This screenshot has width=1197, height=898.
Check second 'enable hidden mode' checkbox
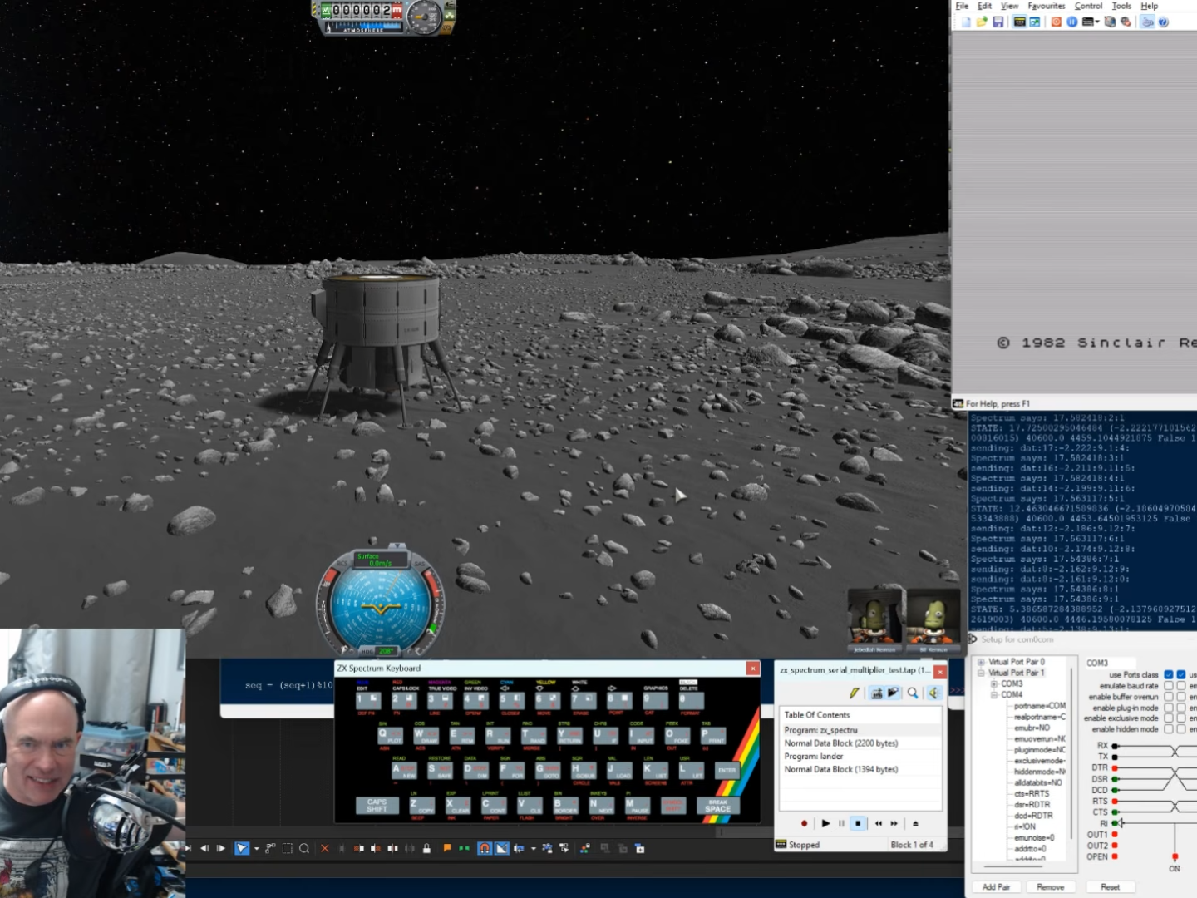(1181, 729)
